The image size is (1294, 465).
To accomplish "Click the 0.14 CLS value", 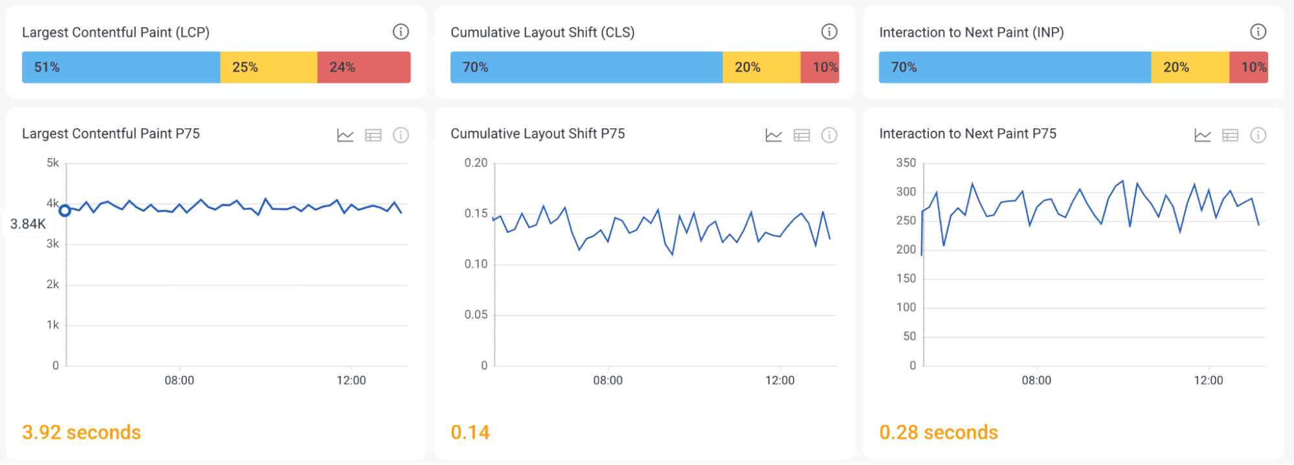I will [x=471, y=432].
